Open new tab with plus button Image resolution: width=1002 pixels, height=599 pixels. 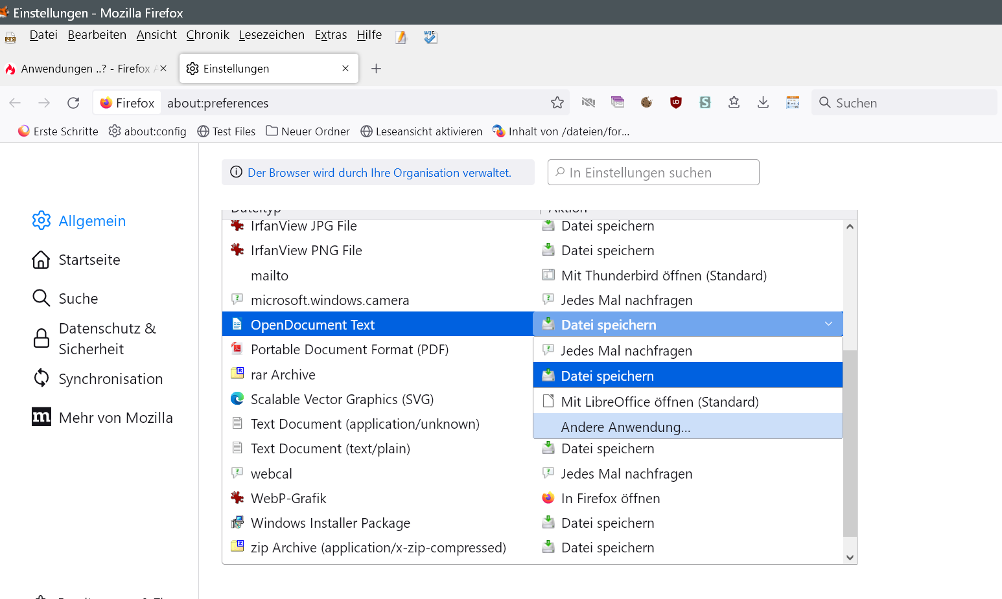pos(376,69)
